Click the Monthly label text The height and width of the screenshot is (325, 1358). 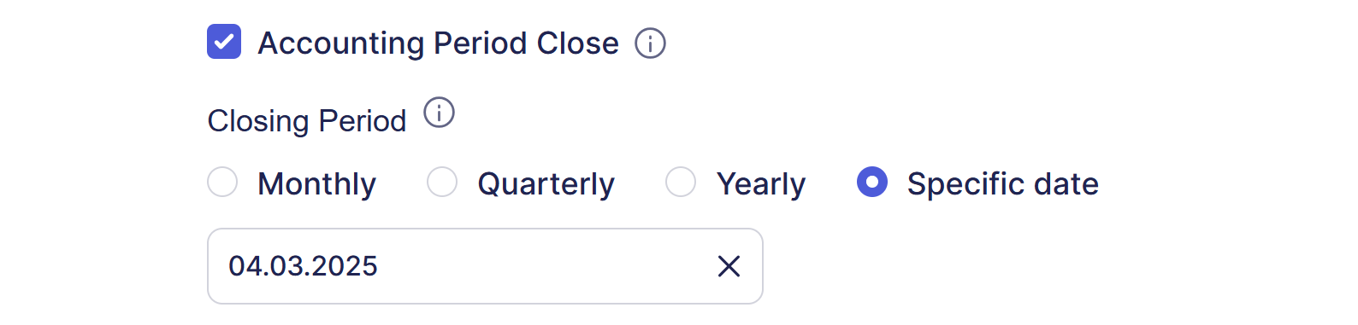coord(316,183)
